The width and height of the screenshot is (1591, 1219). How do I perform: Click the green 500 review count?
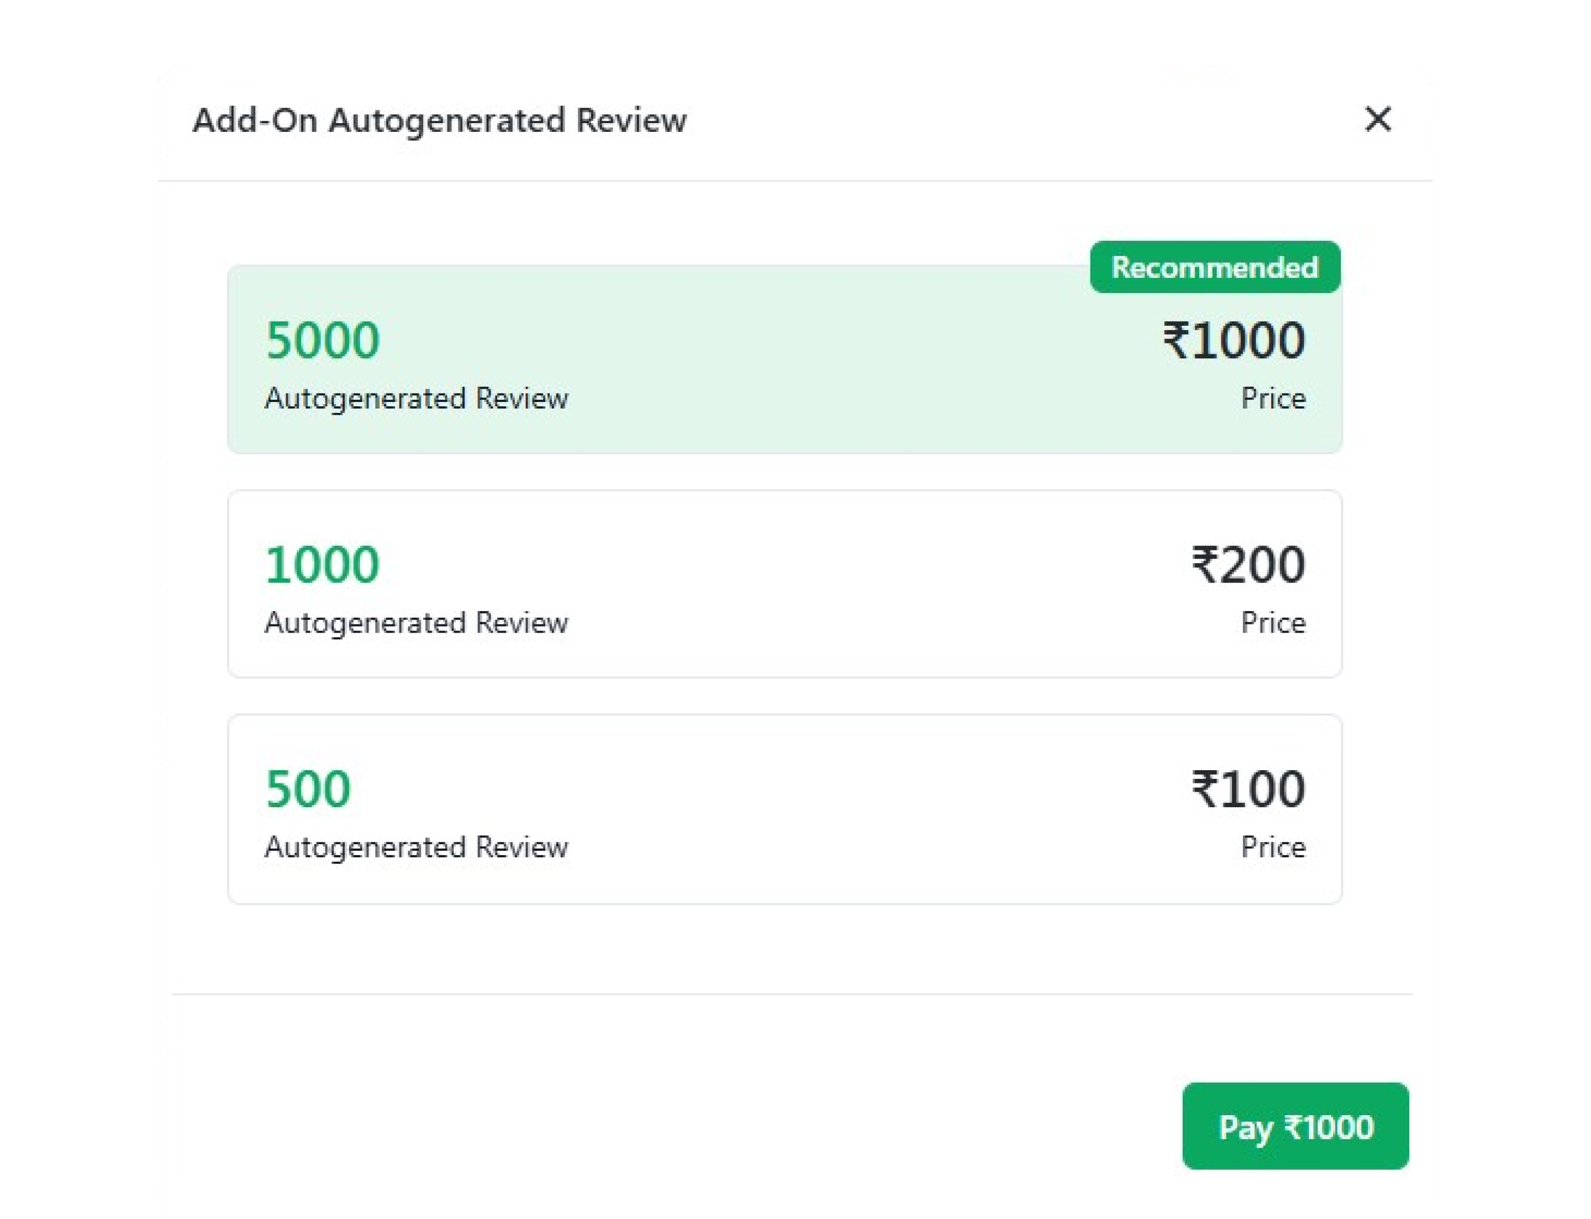pyautogui.click(x=308, y=789)
